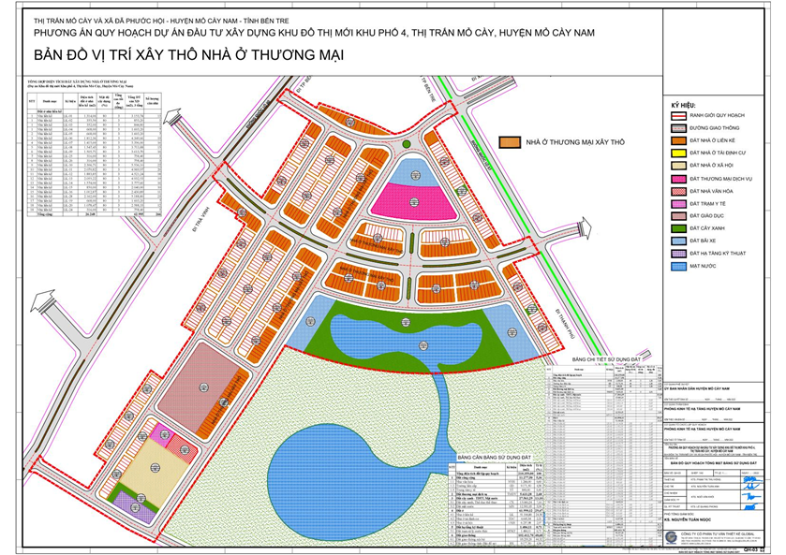This screenshot has height=555, width=786.
Task: Select the Đất trạm y tế legend symbol
Action: coord(677,203)
